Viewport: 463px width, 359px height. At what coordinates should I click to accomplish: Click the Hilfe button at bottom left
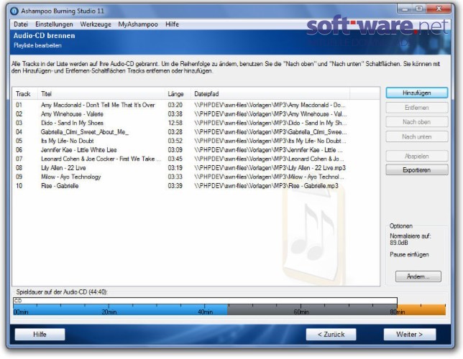(40, 335)
